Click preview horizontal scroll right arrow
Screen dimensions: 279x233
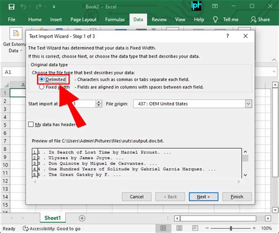pos(238,182)
